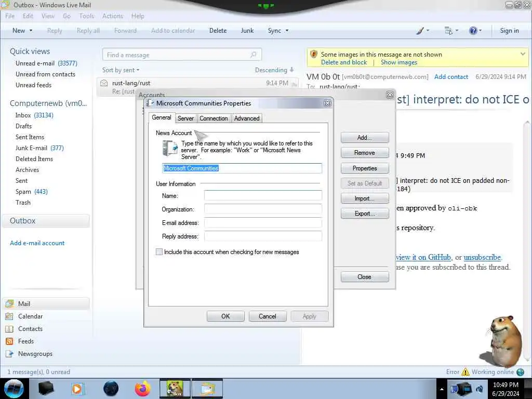Image resolution: width=532 pixels, height=399 pixels.
Task: Open Contacts via its book icon
Action: [9, 329]
